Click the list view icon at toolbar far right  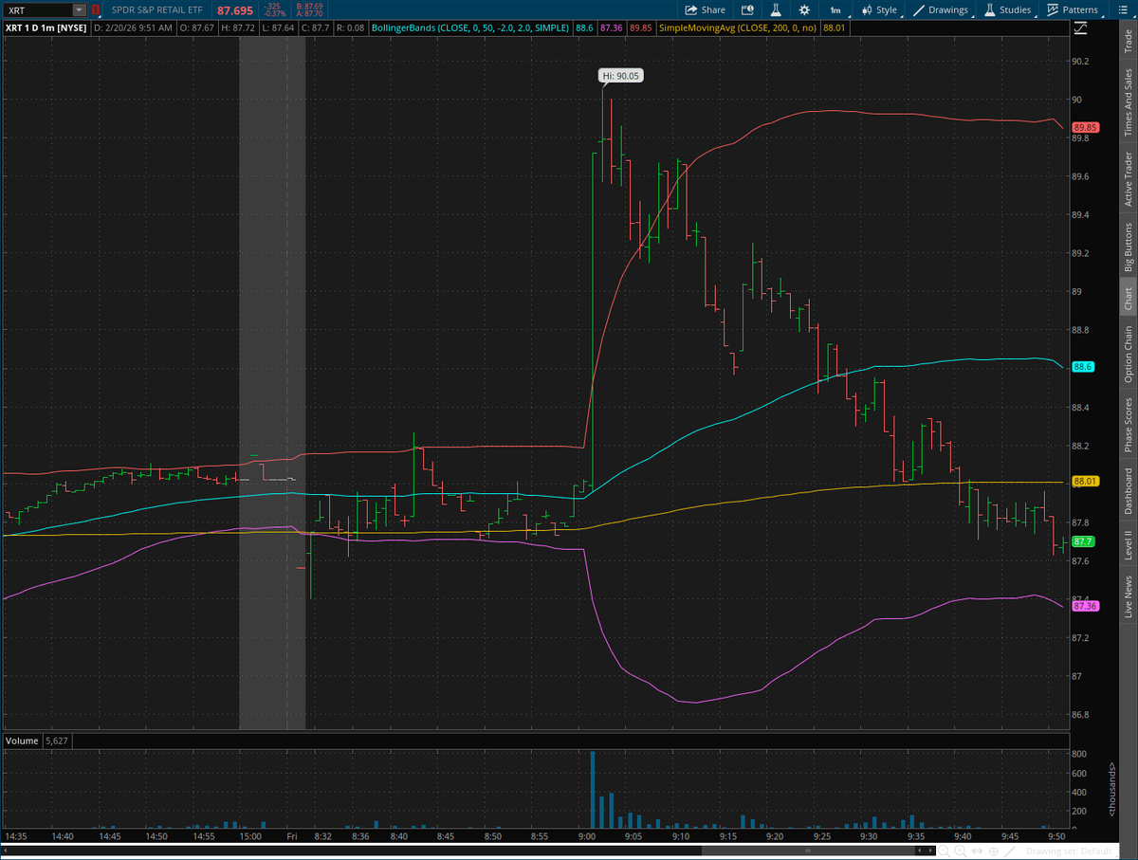(1125, 10)
